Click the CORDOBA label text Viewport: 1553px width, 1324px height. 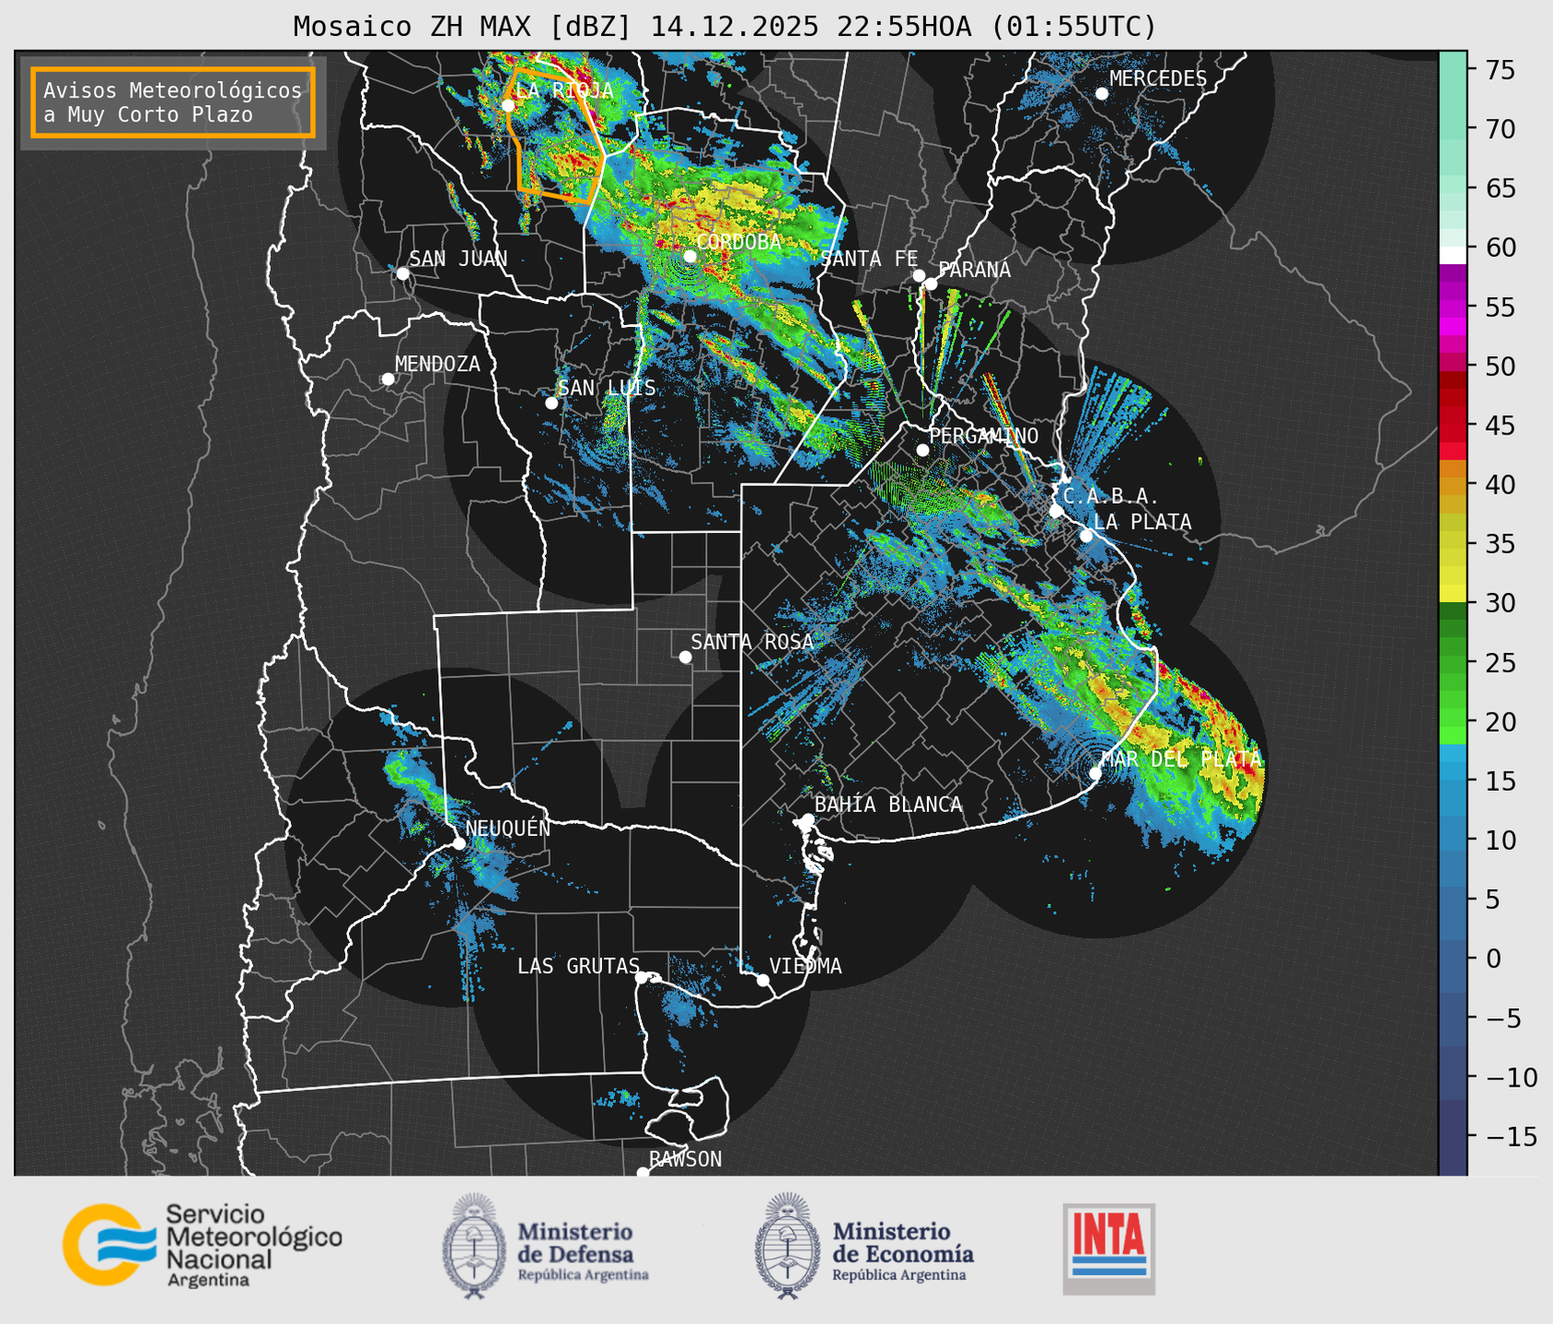(x=739, y=242)
